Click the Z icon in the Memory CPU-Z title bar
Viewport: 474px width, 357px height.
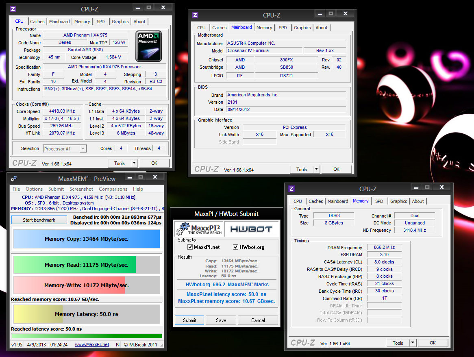pos(291,189)
